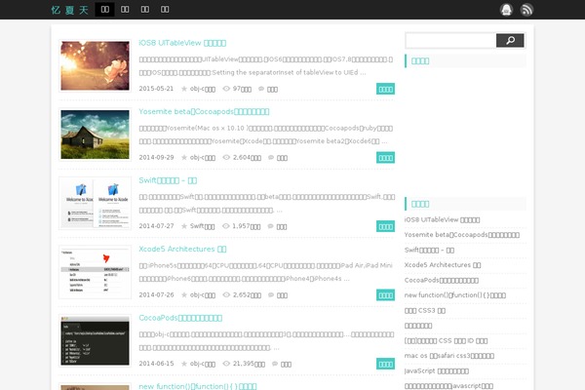Click star icon in the 2014-09-29 post row
Screen dimensions: 585x390
point(184,158)
